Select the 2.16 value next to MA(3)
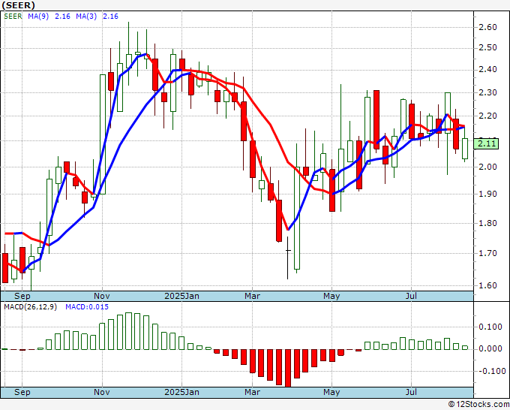 [110, 17]
